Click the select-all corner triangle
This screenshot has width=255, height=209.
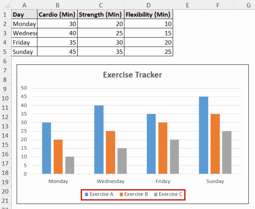6,6
